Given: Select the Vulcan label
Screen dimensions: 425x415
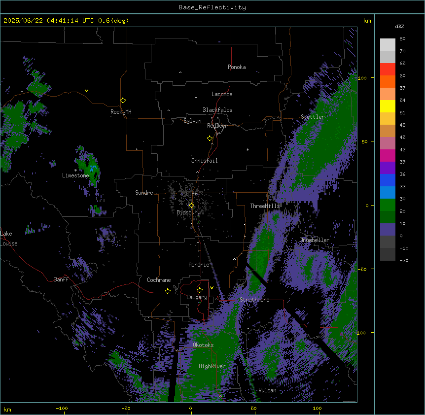Looking at the screenshot, I should (267, 390).
